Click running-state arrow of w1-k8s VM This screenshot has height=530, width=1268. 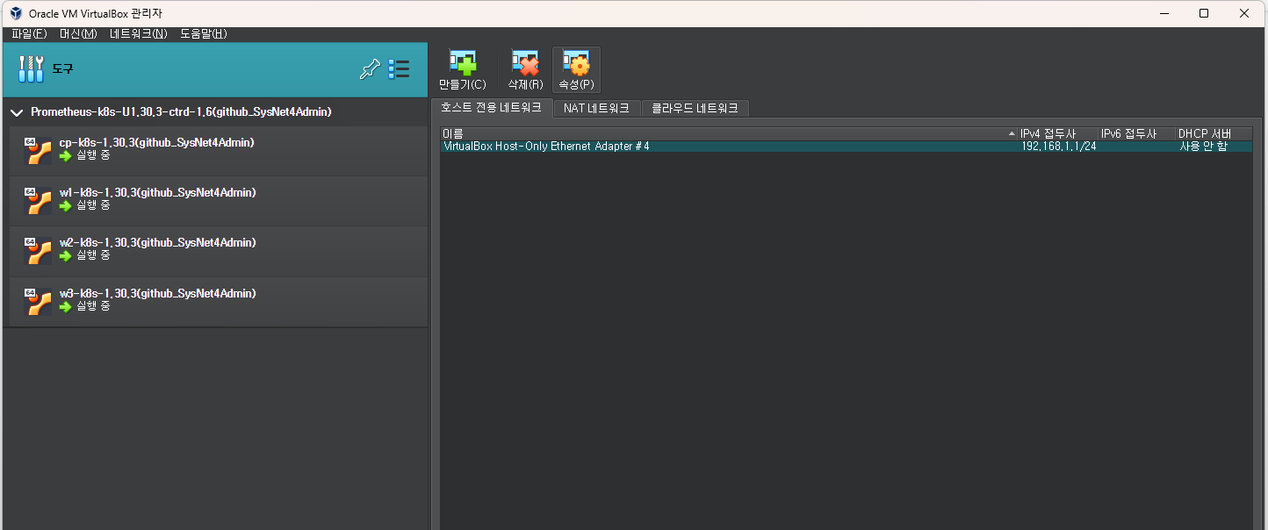[x=66, y=205]
